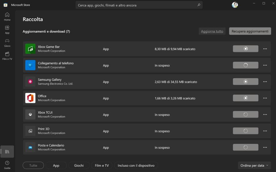The image size is (276, 172).
Task: Click the search magnifier icon
Action: (199, 5)
